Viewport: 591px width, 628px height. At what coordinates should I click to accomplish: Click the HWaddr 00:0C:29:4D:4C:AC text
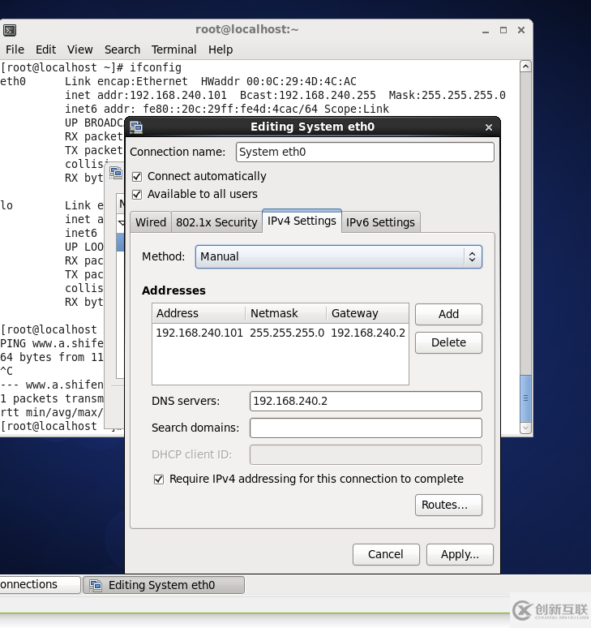[279, 82]
